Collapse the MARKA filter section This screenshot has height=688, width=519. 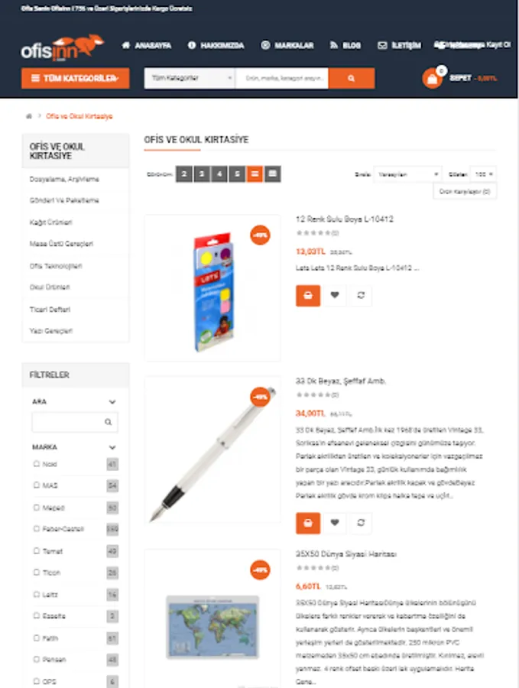pyautogui.click(x=112, y=447)
